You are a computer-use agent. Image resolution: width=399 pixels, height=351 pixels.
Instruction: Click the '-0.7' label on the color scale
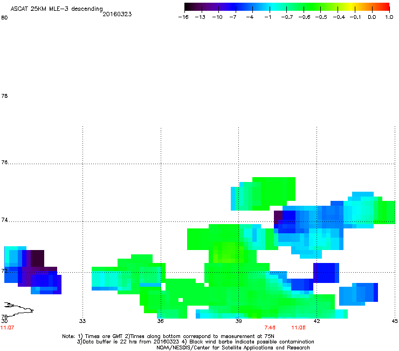tap(287, 17)
